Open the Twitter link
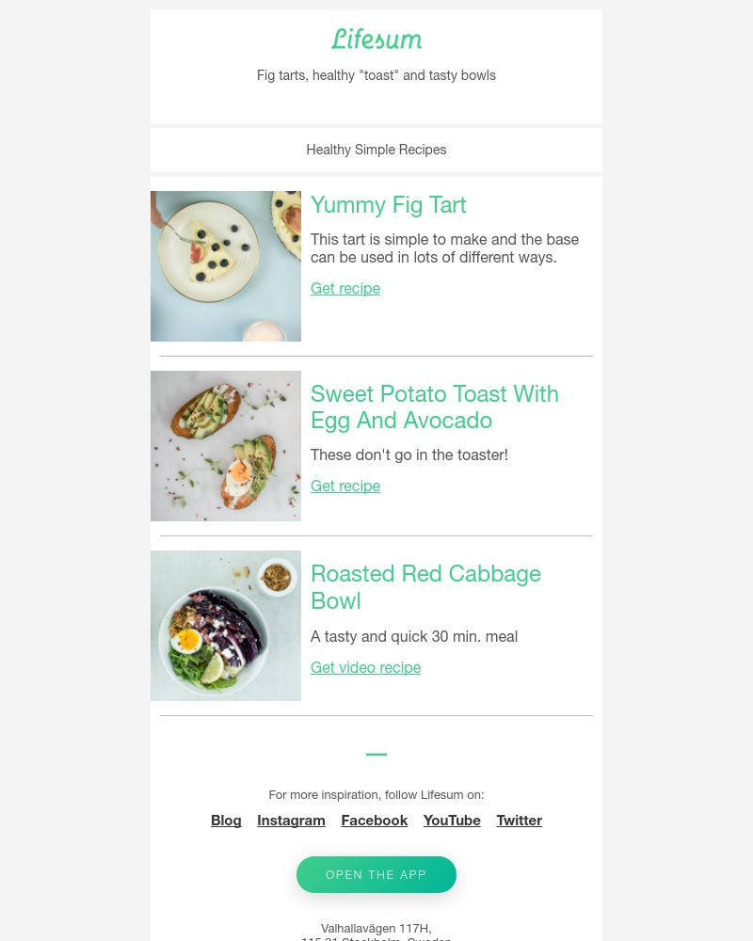The width and height of the screenshot is (753, 941). tap(519, 820)
